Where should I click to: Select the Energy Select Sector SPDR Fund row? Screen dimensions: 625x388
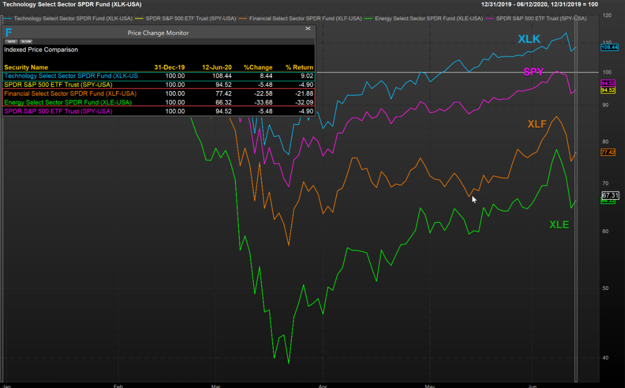point(159,102)
